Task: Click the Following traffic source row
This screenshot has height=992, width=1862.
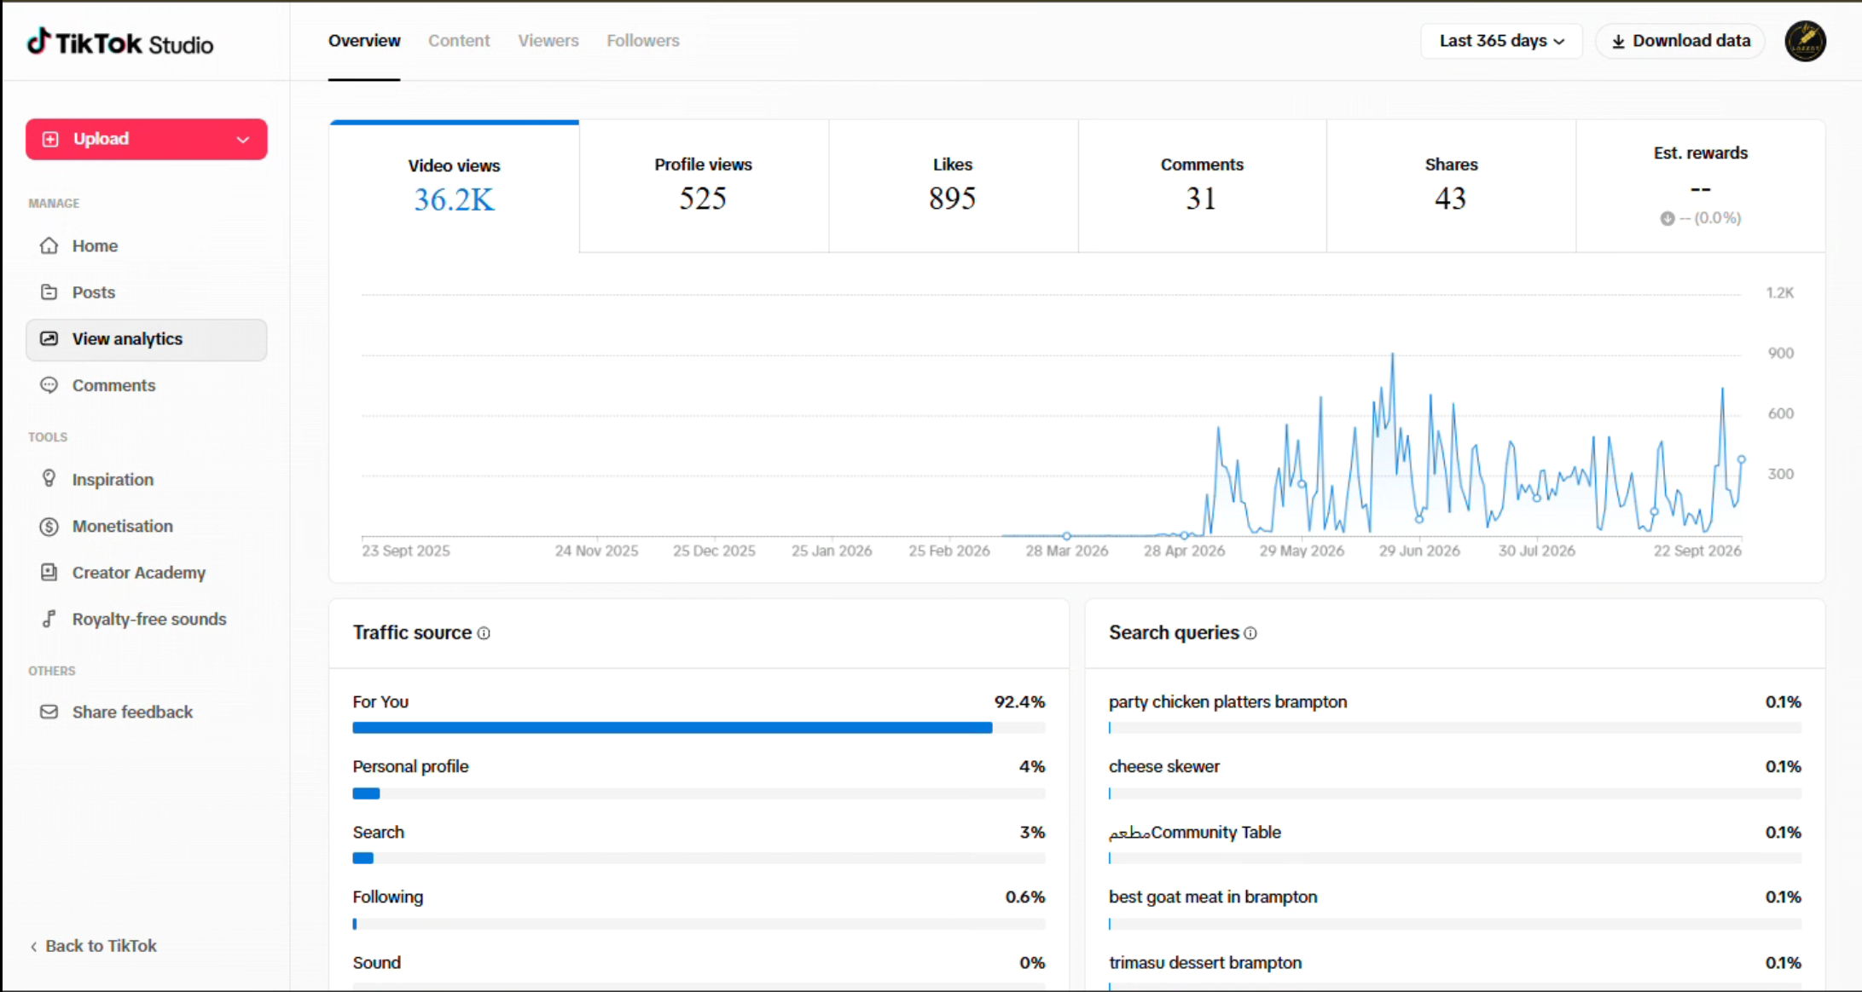Action: 699,908
